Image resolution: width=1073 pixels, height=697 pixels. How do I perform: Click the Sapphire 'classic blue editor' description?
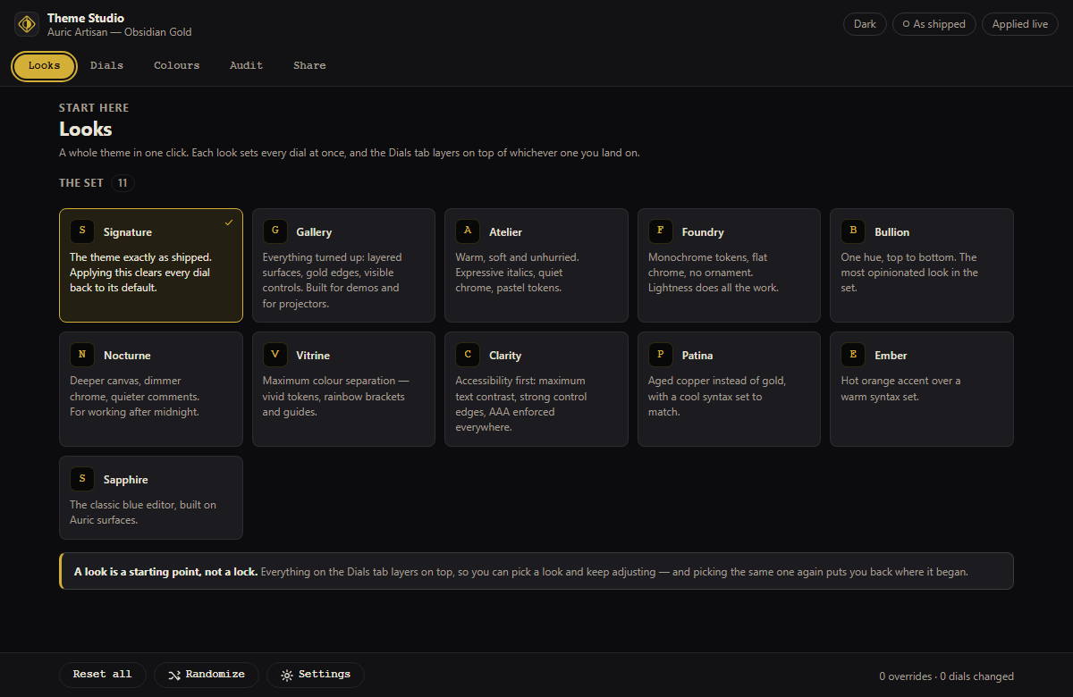(x=143, y=513)
